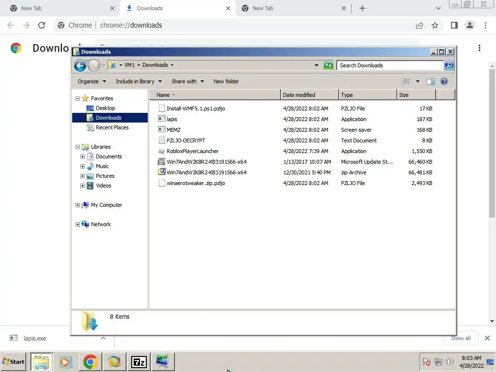Screen dimensions: 496x372
Task: Expand the Documents library node
Action: (x=82, y=156)
